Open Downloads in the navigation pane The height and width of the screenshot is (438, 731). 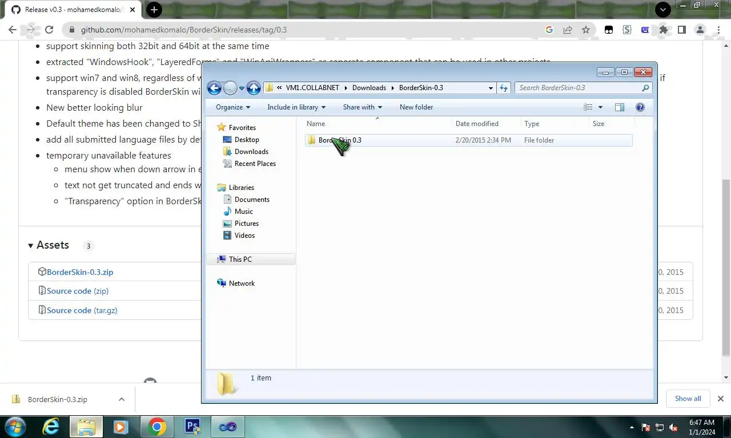pos(251,152)
